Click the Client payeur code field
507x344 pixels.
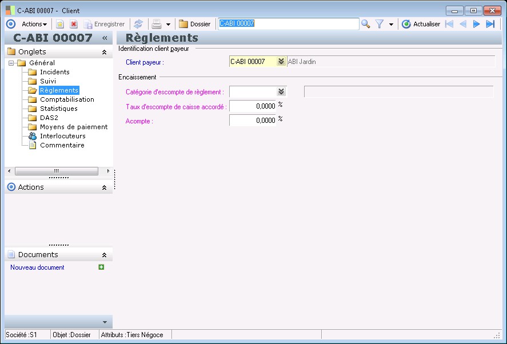[253, 62]
